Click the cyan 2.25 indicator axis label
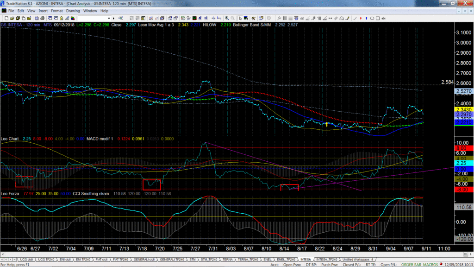Screen dimensions: 474x267 (x=464, y=163)
